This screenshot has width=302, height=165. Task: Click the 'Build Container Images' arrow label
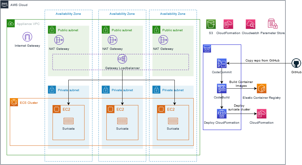point(241,84)
